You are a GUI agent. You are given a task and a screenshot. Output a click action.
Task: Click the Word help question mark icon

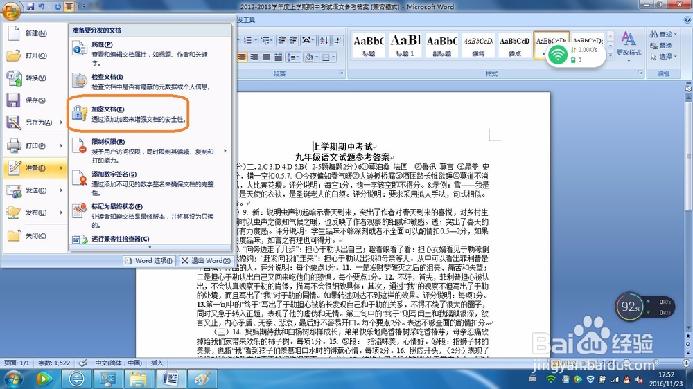687,19
